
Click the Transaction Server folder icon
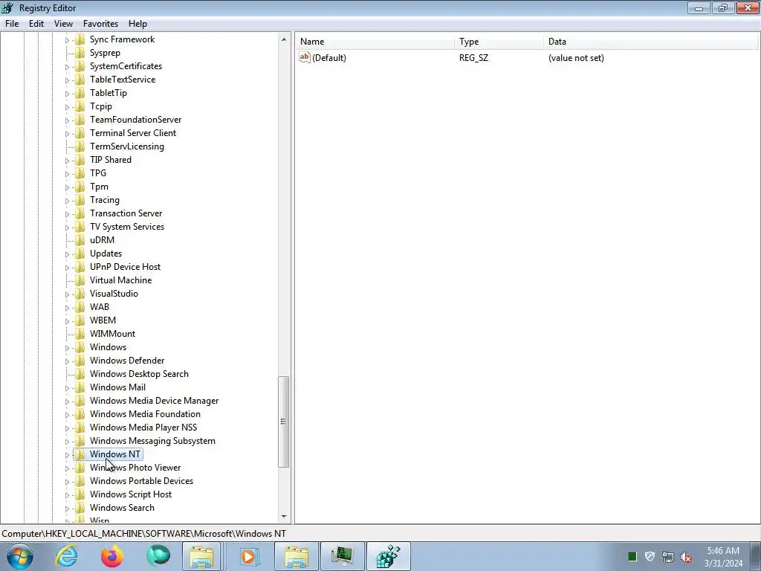point(80,213)
